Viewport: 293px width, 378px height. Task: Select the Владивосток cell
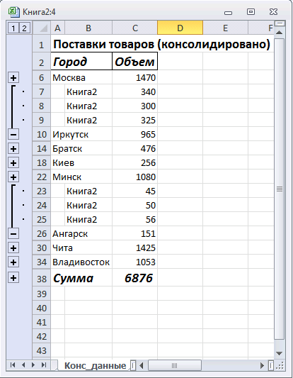[81, 262]
